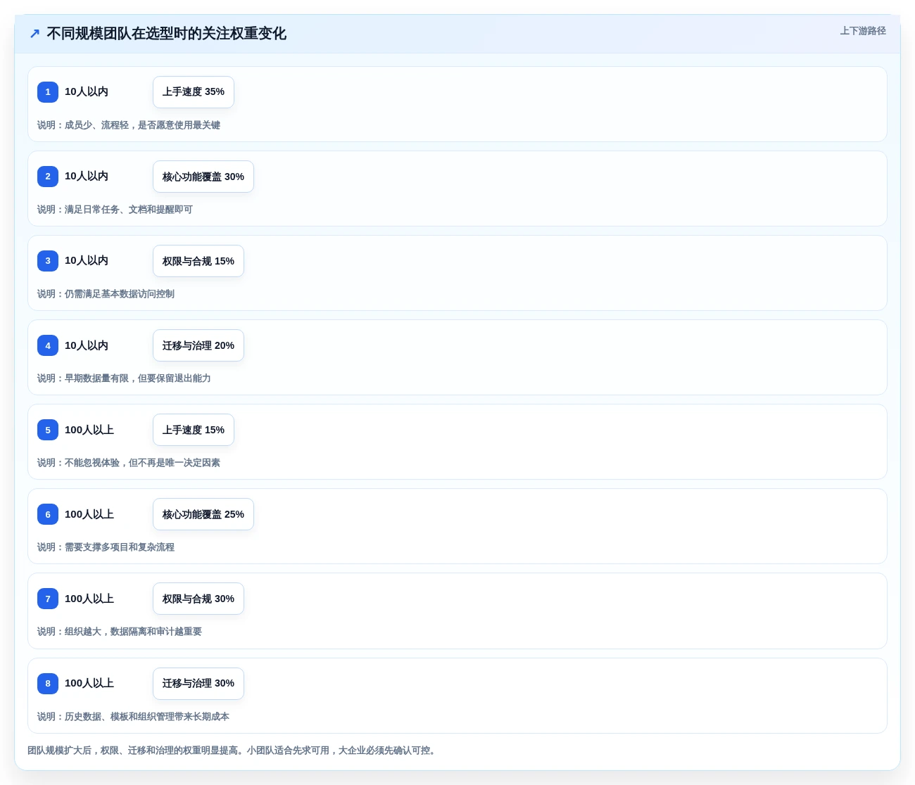Viewport: 915px width, 785px height.
Task: Click 10人以内 label in row 3
Action: (x=87, y=261)
